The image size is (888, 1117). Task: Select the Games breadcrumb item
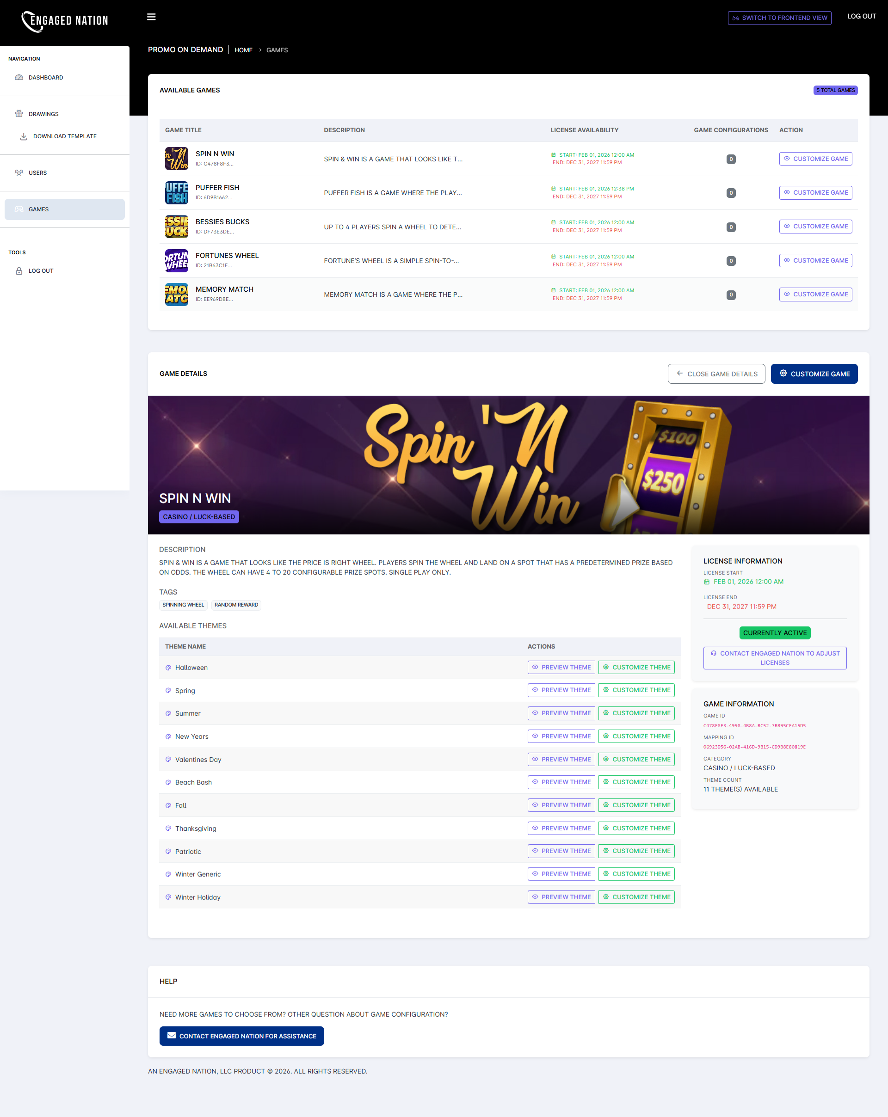[277, 50]
